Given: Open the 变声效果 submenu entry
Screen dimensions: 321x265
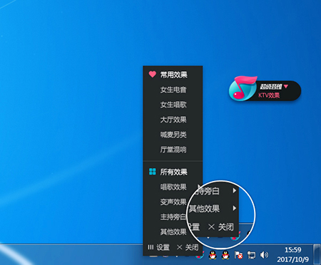Looking at the screenshot, I should tap(173, 202).
